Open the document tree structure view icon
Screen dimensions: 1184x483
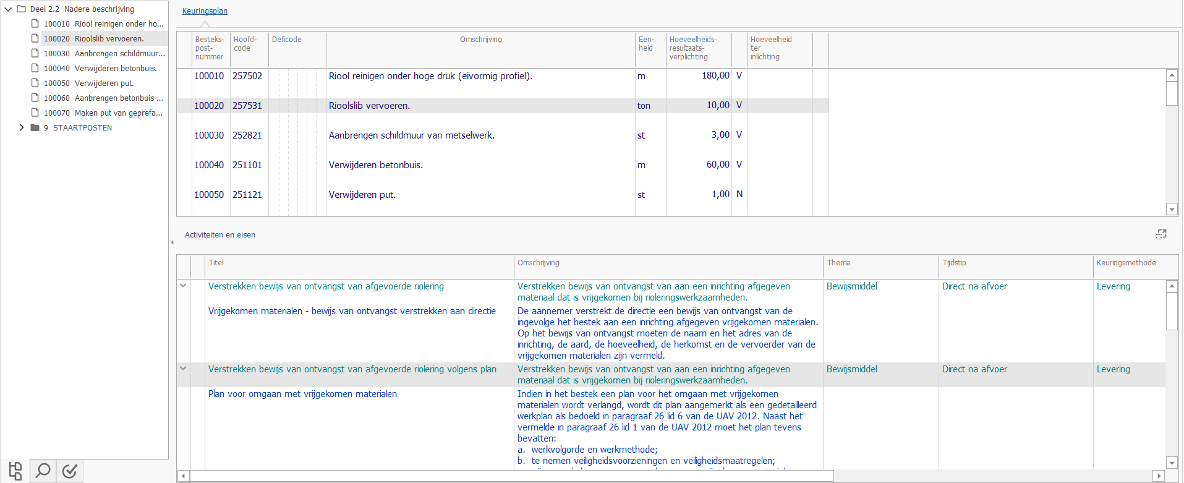[x=16, y=471]
